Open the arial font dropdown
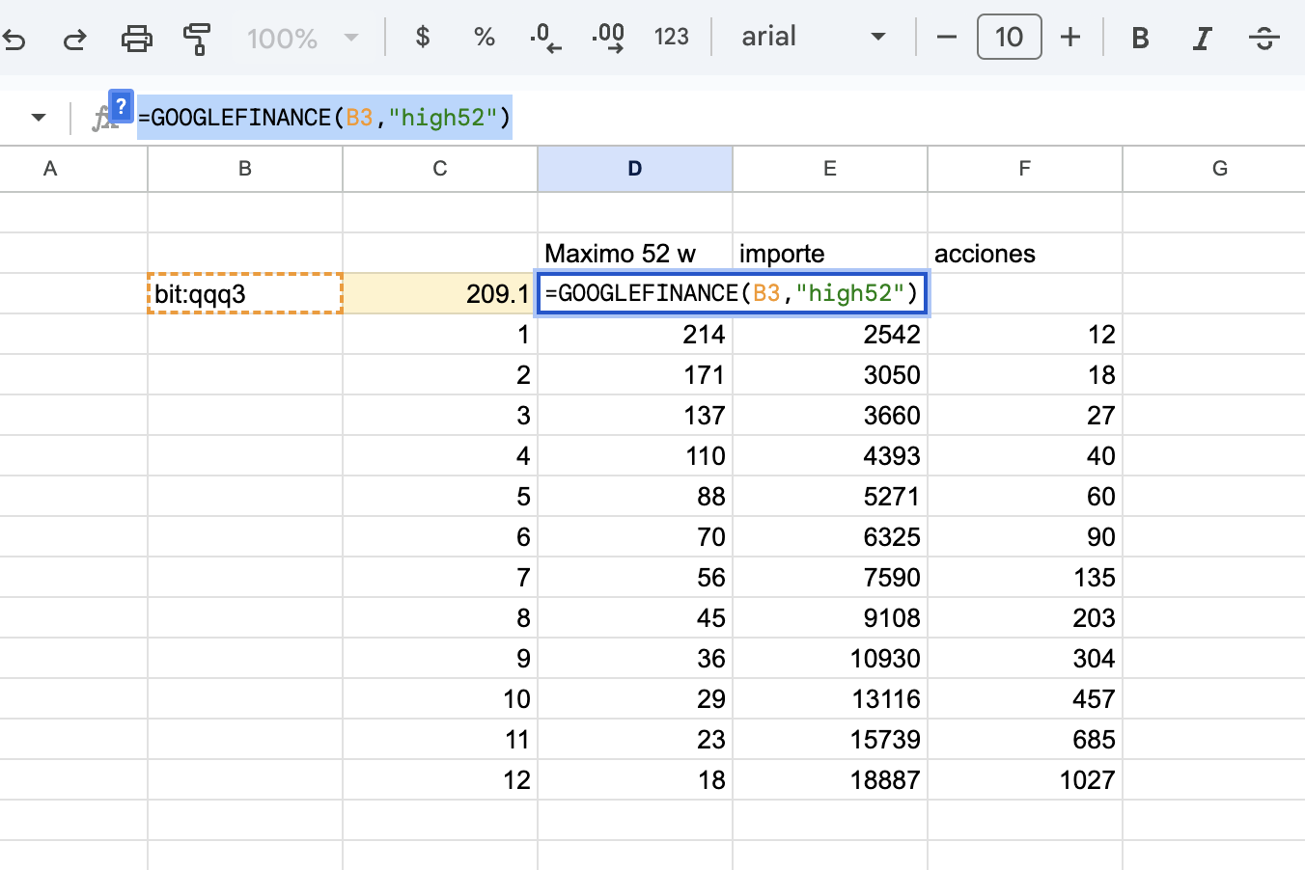1305x870 pixels. coord(814,37)
